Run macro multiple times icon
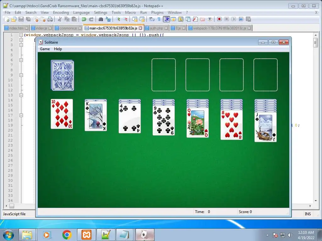 [x=241, y=19]
